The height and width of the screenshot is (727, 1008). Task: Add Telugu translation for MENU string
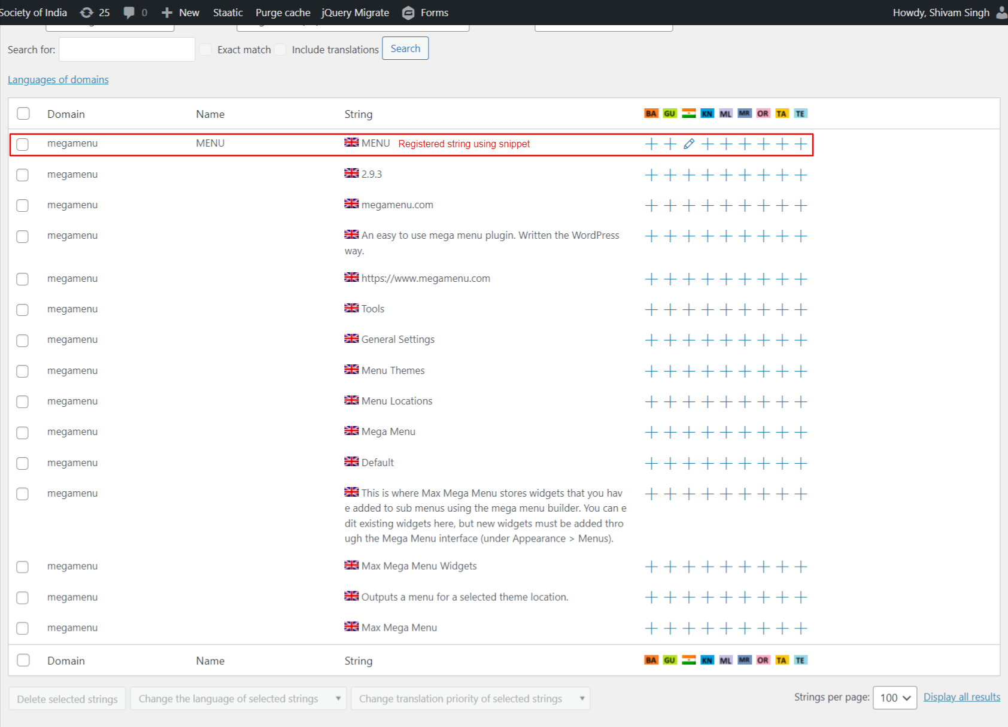(x=801, y=144)
